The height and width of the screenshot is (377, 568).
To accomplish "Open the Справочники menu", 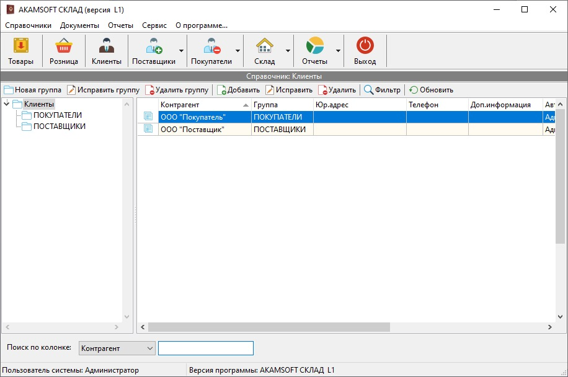I will [28, 25].
